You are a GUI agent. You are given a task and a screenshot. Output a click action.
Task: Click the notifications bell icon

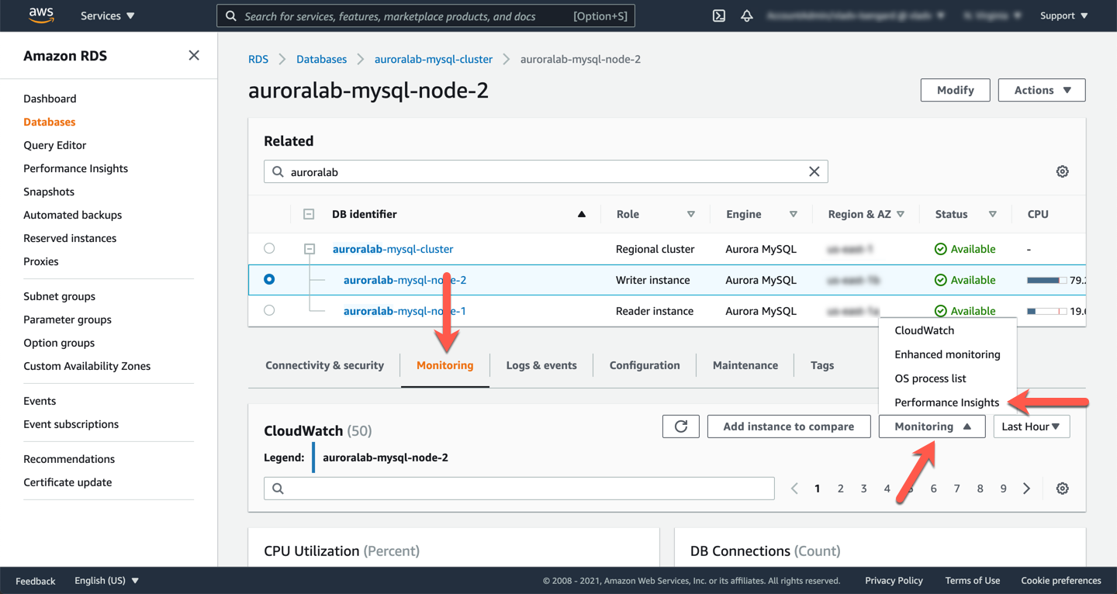click(747, 16)
